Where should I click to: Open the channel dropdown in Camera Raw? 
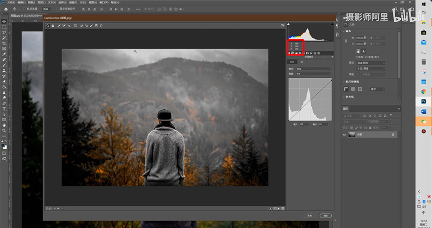pos(314,74)
